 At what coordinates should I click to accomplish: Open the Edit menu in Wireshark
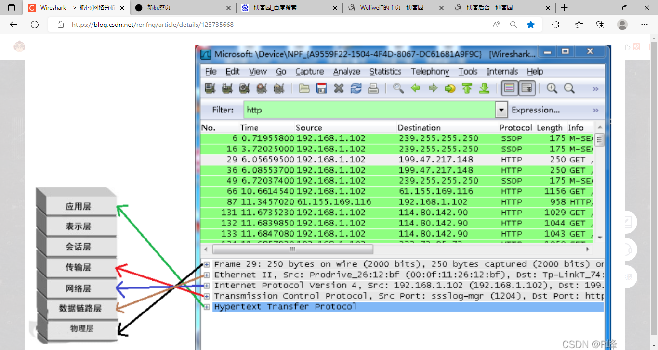coord(233,71)
